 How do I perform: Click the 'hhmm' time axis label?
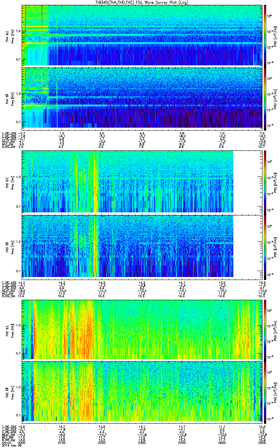pos(6,442)
